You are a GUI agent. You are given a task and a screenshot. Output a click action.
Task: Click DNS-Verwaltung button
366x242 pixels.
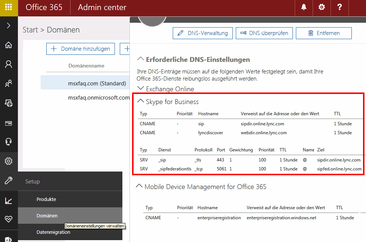pos(203,33)
